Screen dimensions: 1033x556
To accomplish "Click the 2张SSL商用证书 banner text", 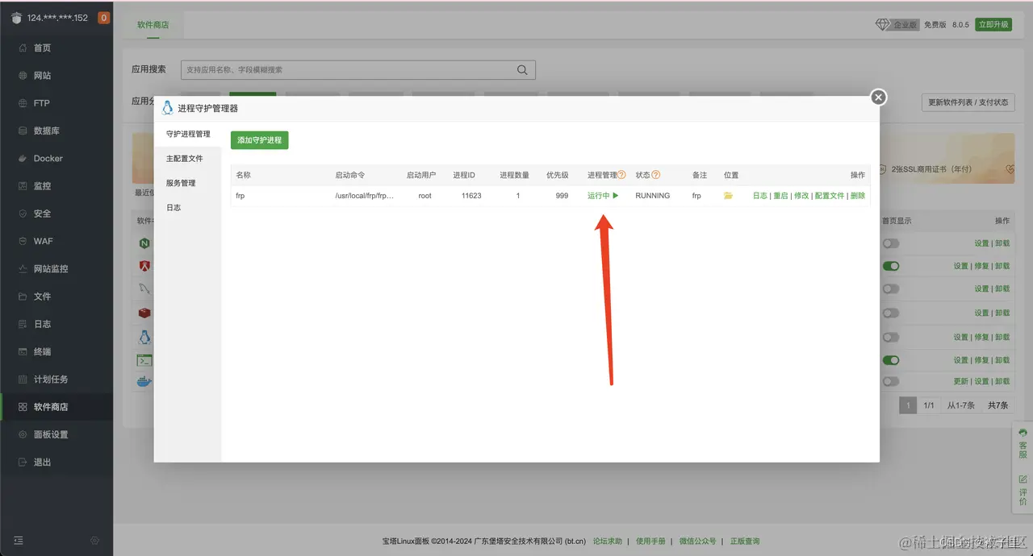I will [931, 169].
